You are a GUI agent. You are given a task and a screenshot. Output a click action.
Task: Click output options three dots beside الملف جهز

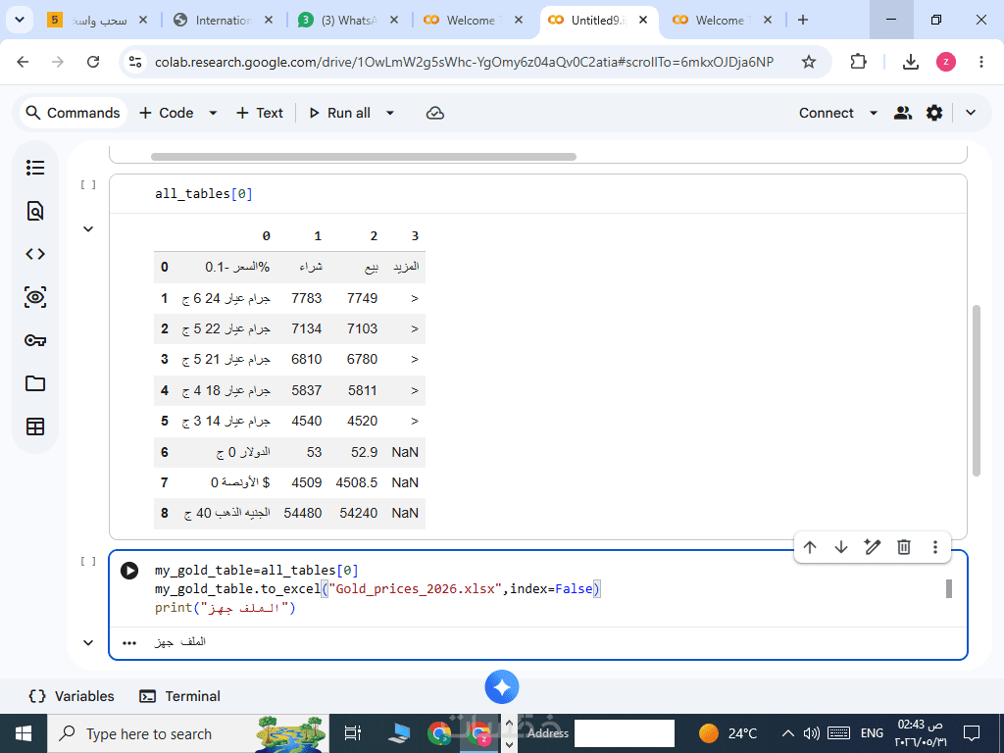pyautogui.click(x=129, y=643)
